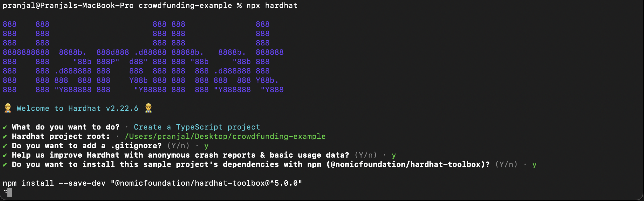Click the construction worker emoji after v2.22.6

(148, 108)
